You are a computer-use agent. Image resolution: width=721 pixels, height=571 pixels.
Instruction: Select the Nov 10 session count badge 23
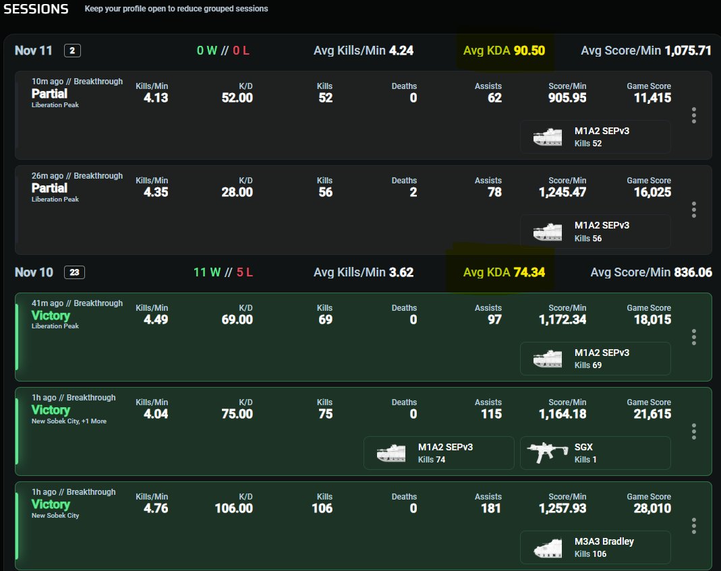pos(74,272)
